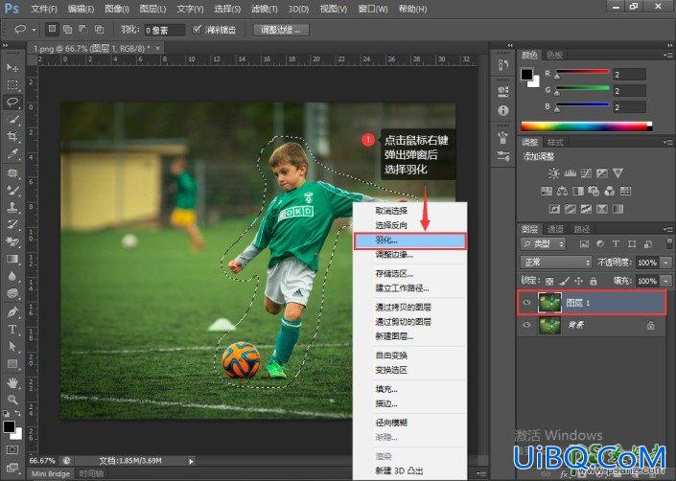Image resolution: width=676 pixels, height=481 pixels.
Task: Select the Lasso tool in toolbox
Action: click(x=12, y=103)
